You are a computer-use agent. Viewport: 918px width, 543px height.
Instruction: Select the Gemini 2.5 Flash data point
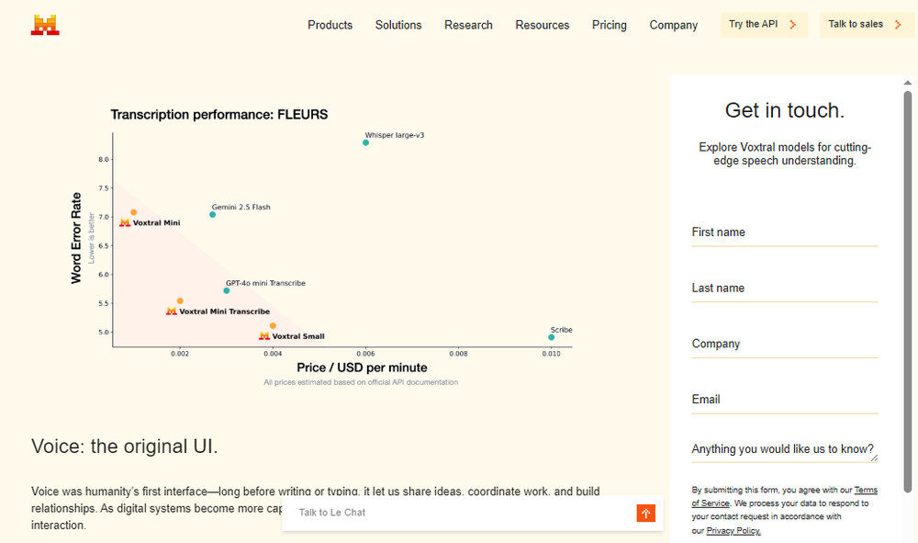pyautogui.click(x=211, y=214)
